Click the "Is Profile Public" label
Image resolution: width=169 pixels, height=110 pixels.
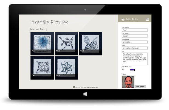126,67
